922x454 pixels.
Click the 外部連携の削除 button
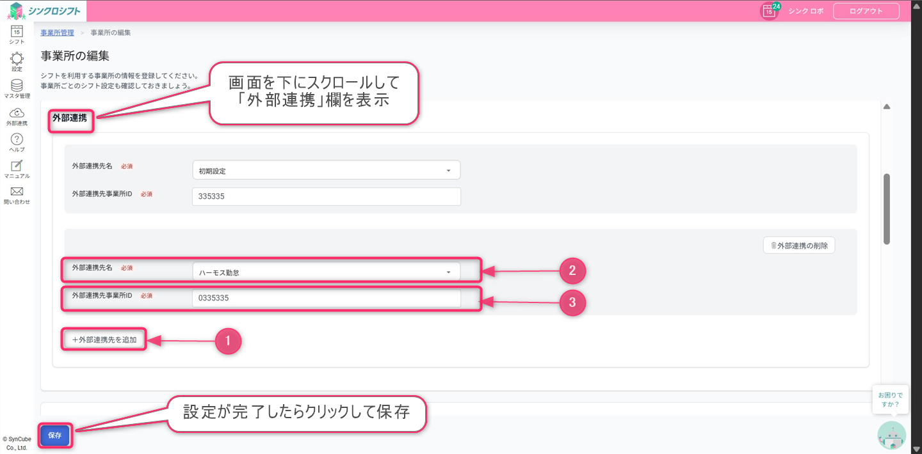tap(799, 246)
